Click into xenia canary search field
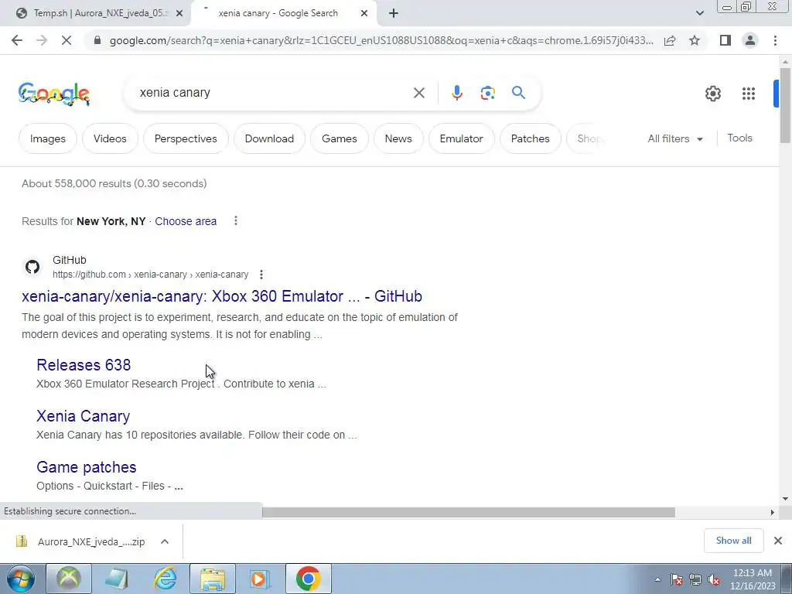The width and height of the screenshot is (792, 594). pos(273,93)
